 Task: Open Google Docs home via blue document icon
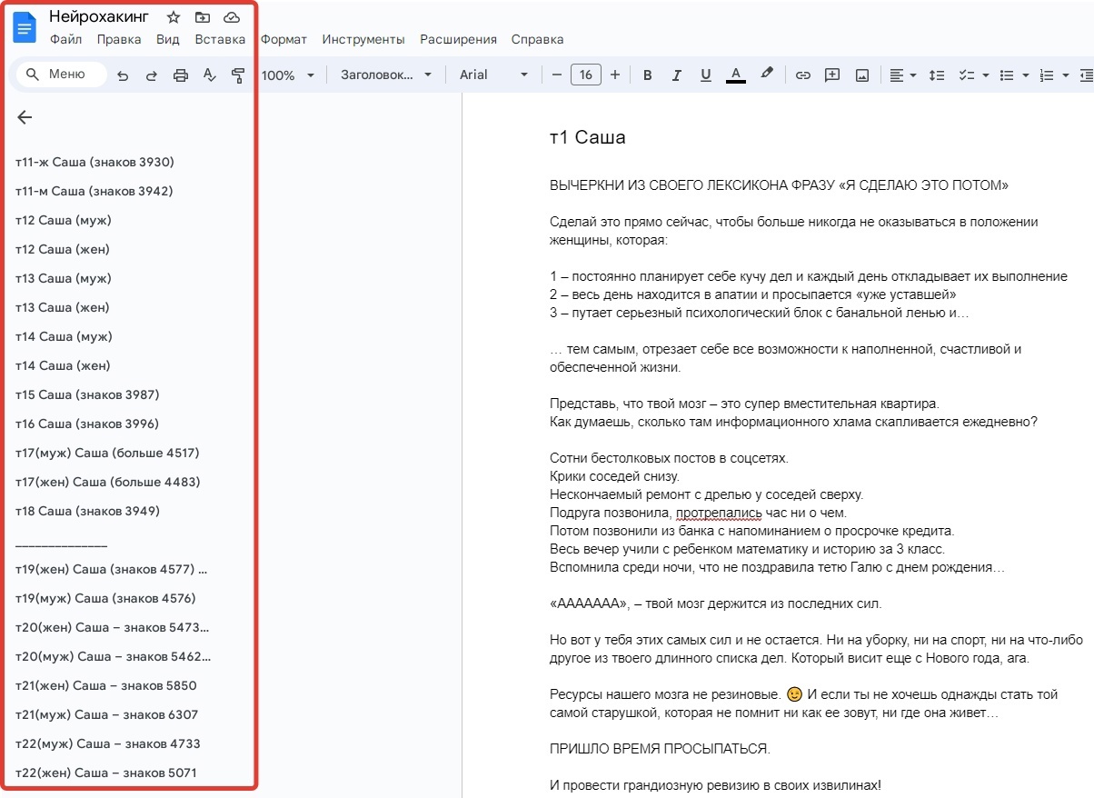click(25, 27)
